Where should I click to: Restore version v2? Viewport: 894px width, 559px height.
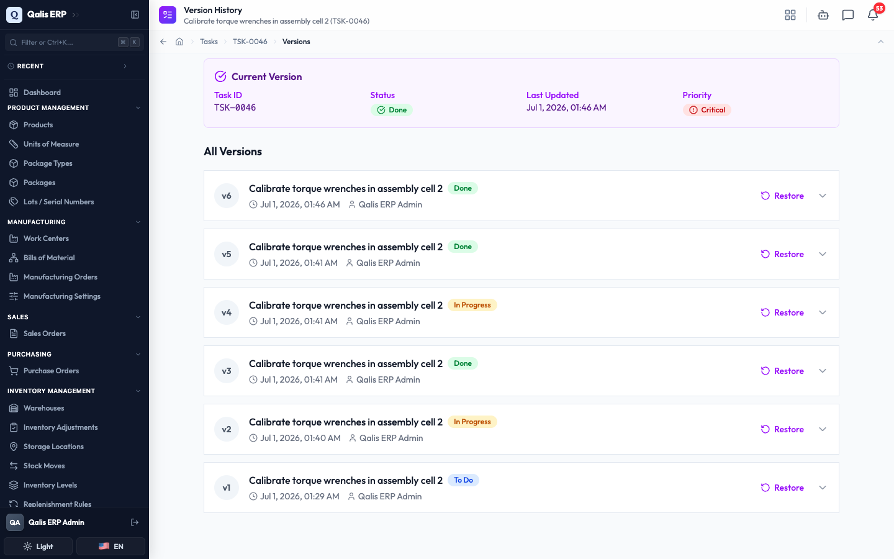click(x=782, y=429)
